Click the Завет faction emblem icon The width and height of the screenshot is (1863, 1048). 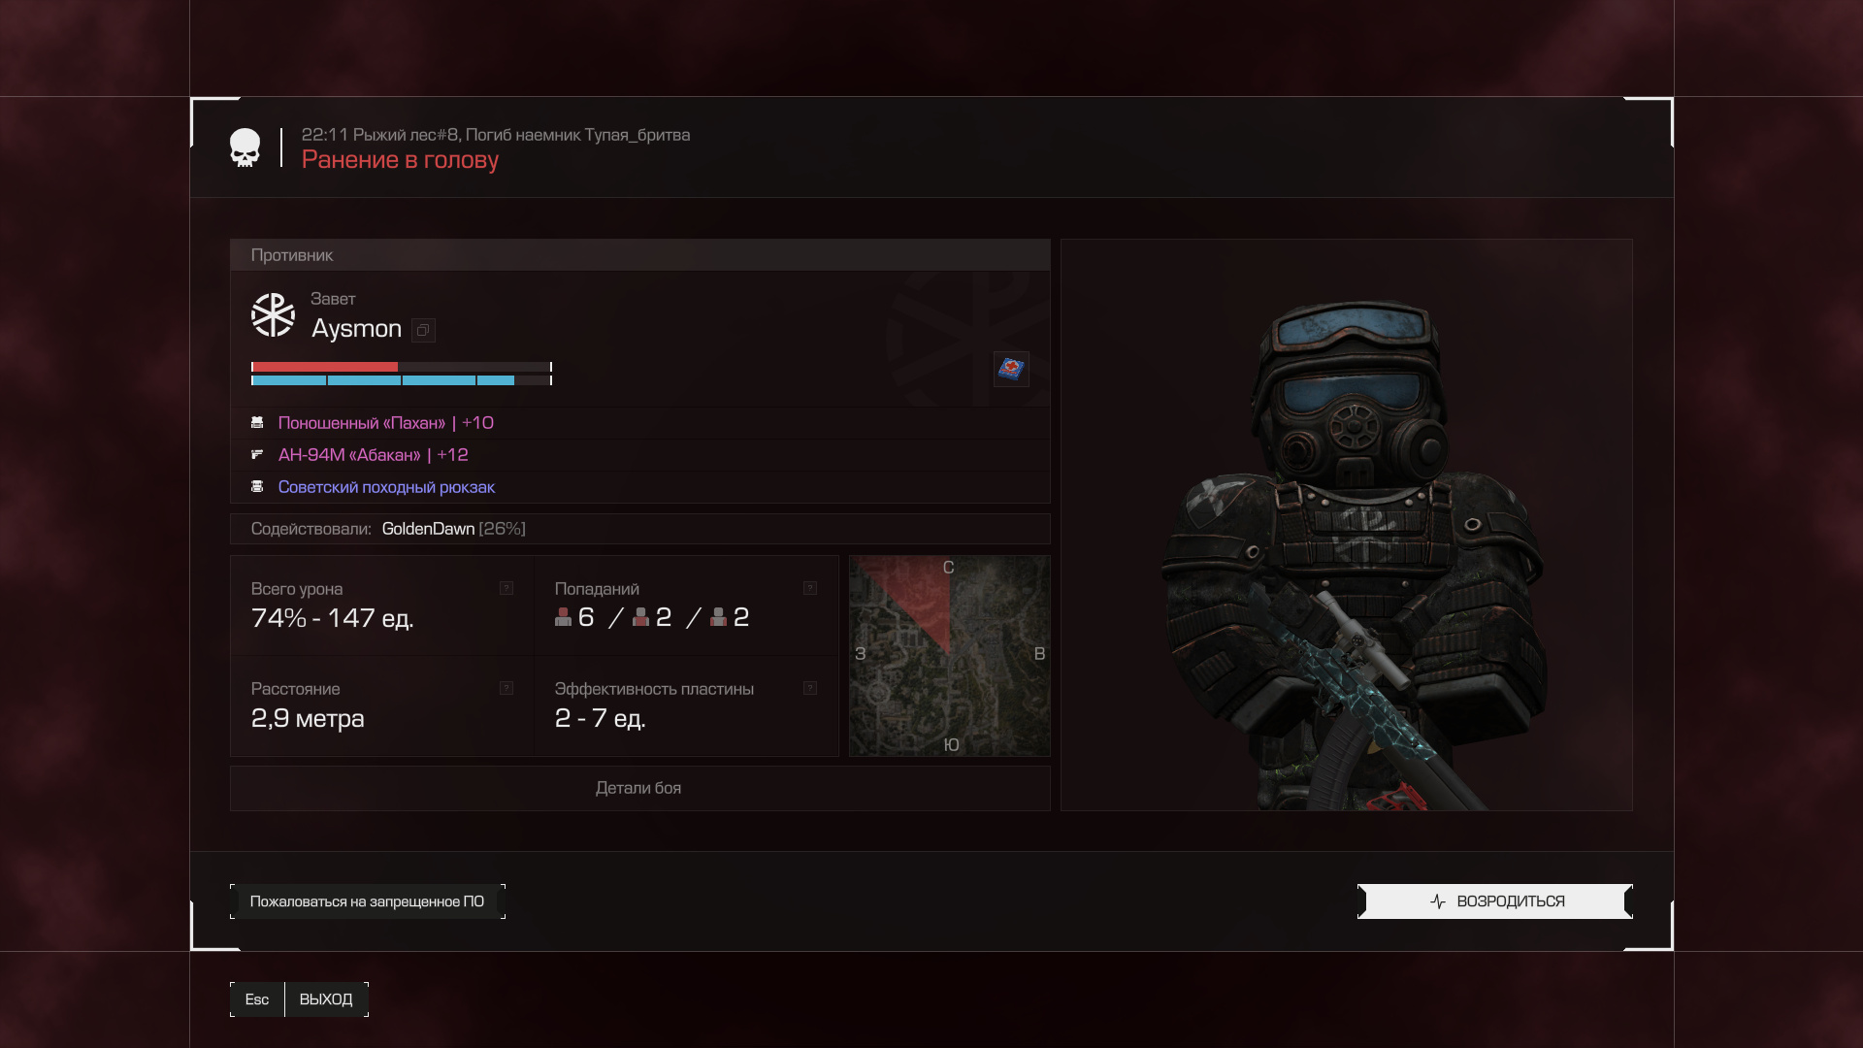[x=273, y=315]
